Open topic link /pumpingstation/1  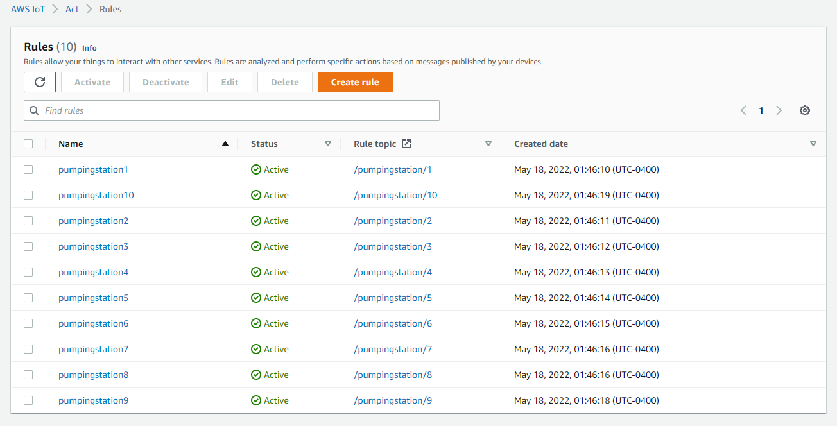click(x=393, y=169)
